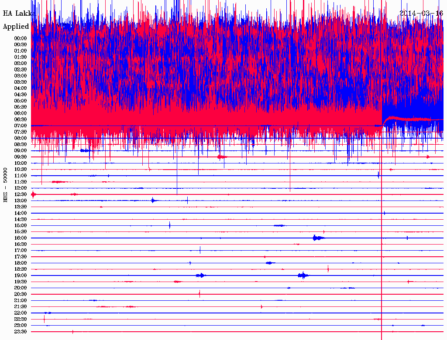Select the 20:00 time label
Image resolution: width=447 pixels, height=340 pixels.
click(21, 288)
